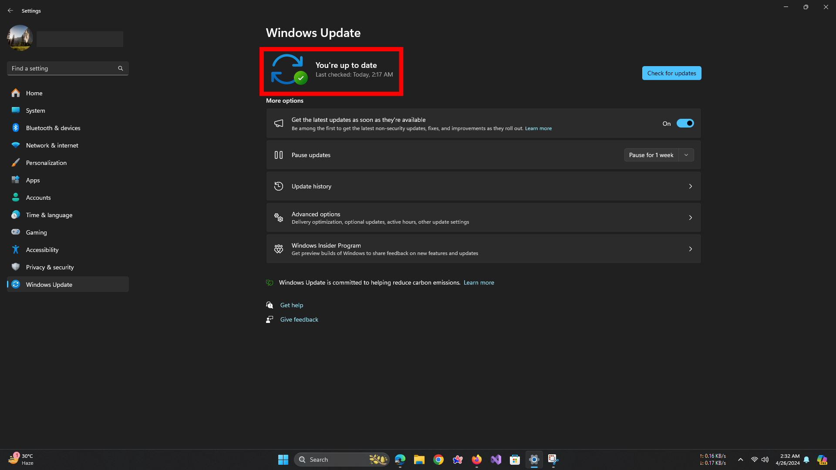Expand the Pause for 1 week dropdown arrow

point(686,155)
